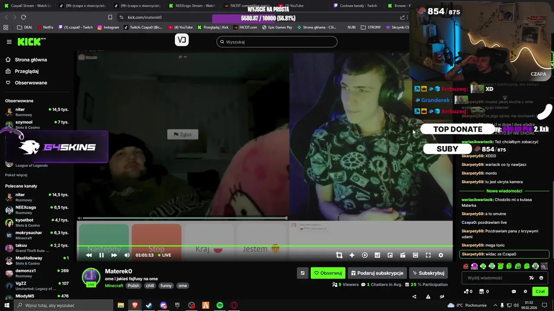Click the chat bubble icon beside chat settings
The width and height of the screenshot is (554, 311).
(x=514, y=292)
